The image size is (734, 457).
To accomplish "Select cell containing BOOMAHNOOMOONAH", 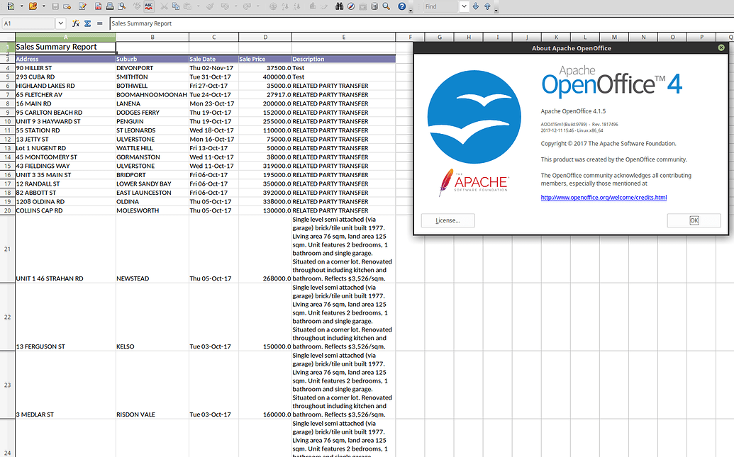I will click(152, 94).
